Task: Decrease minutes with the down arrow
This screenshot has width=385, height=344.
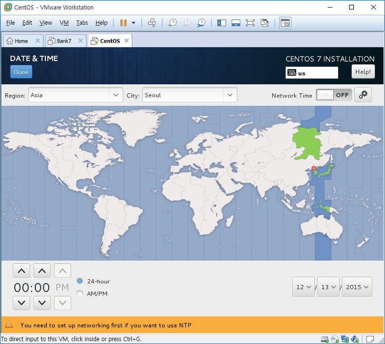Action: [42, 303]
